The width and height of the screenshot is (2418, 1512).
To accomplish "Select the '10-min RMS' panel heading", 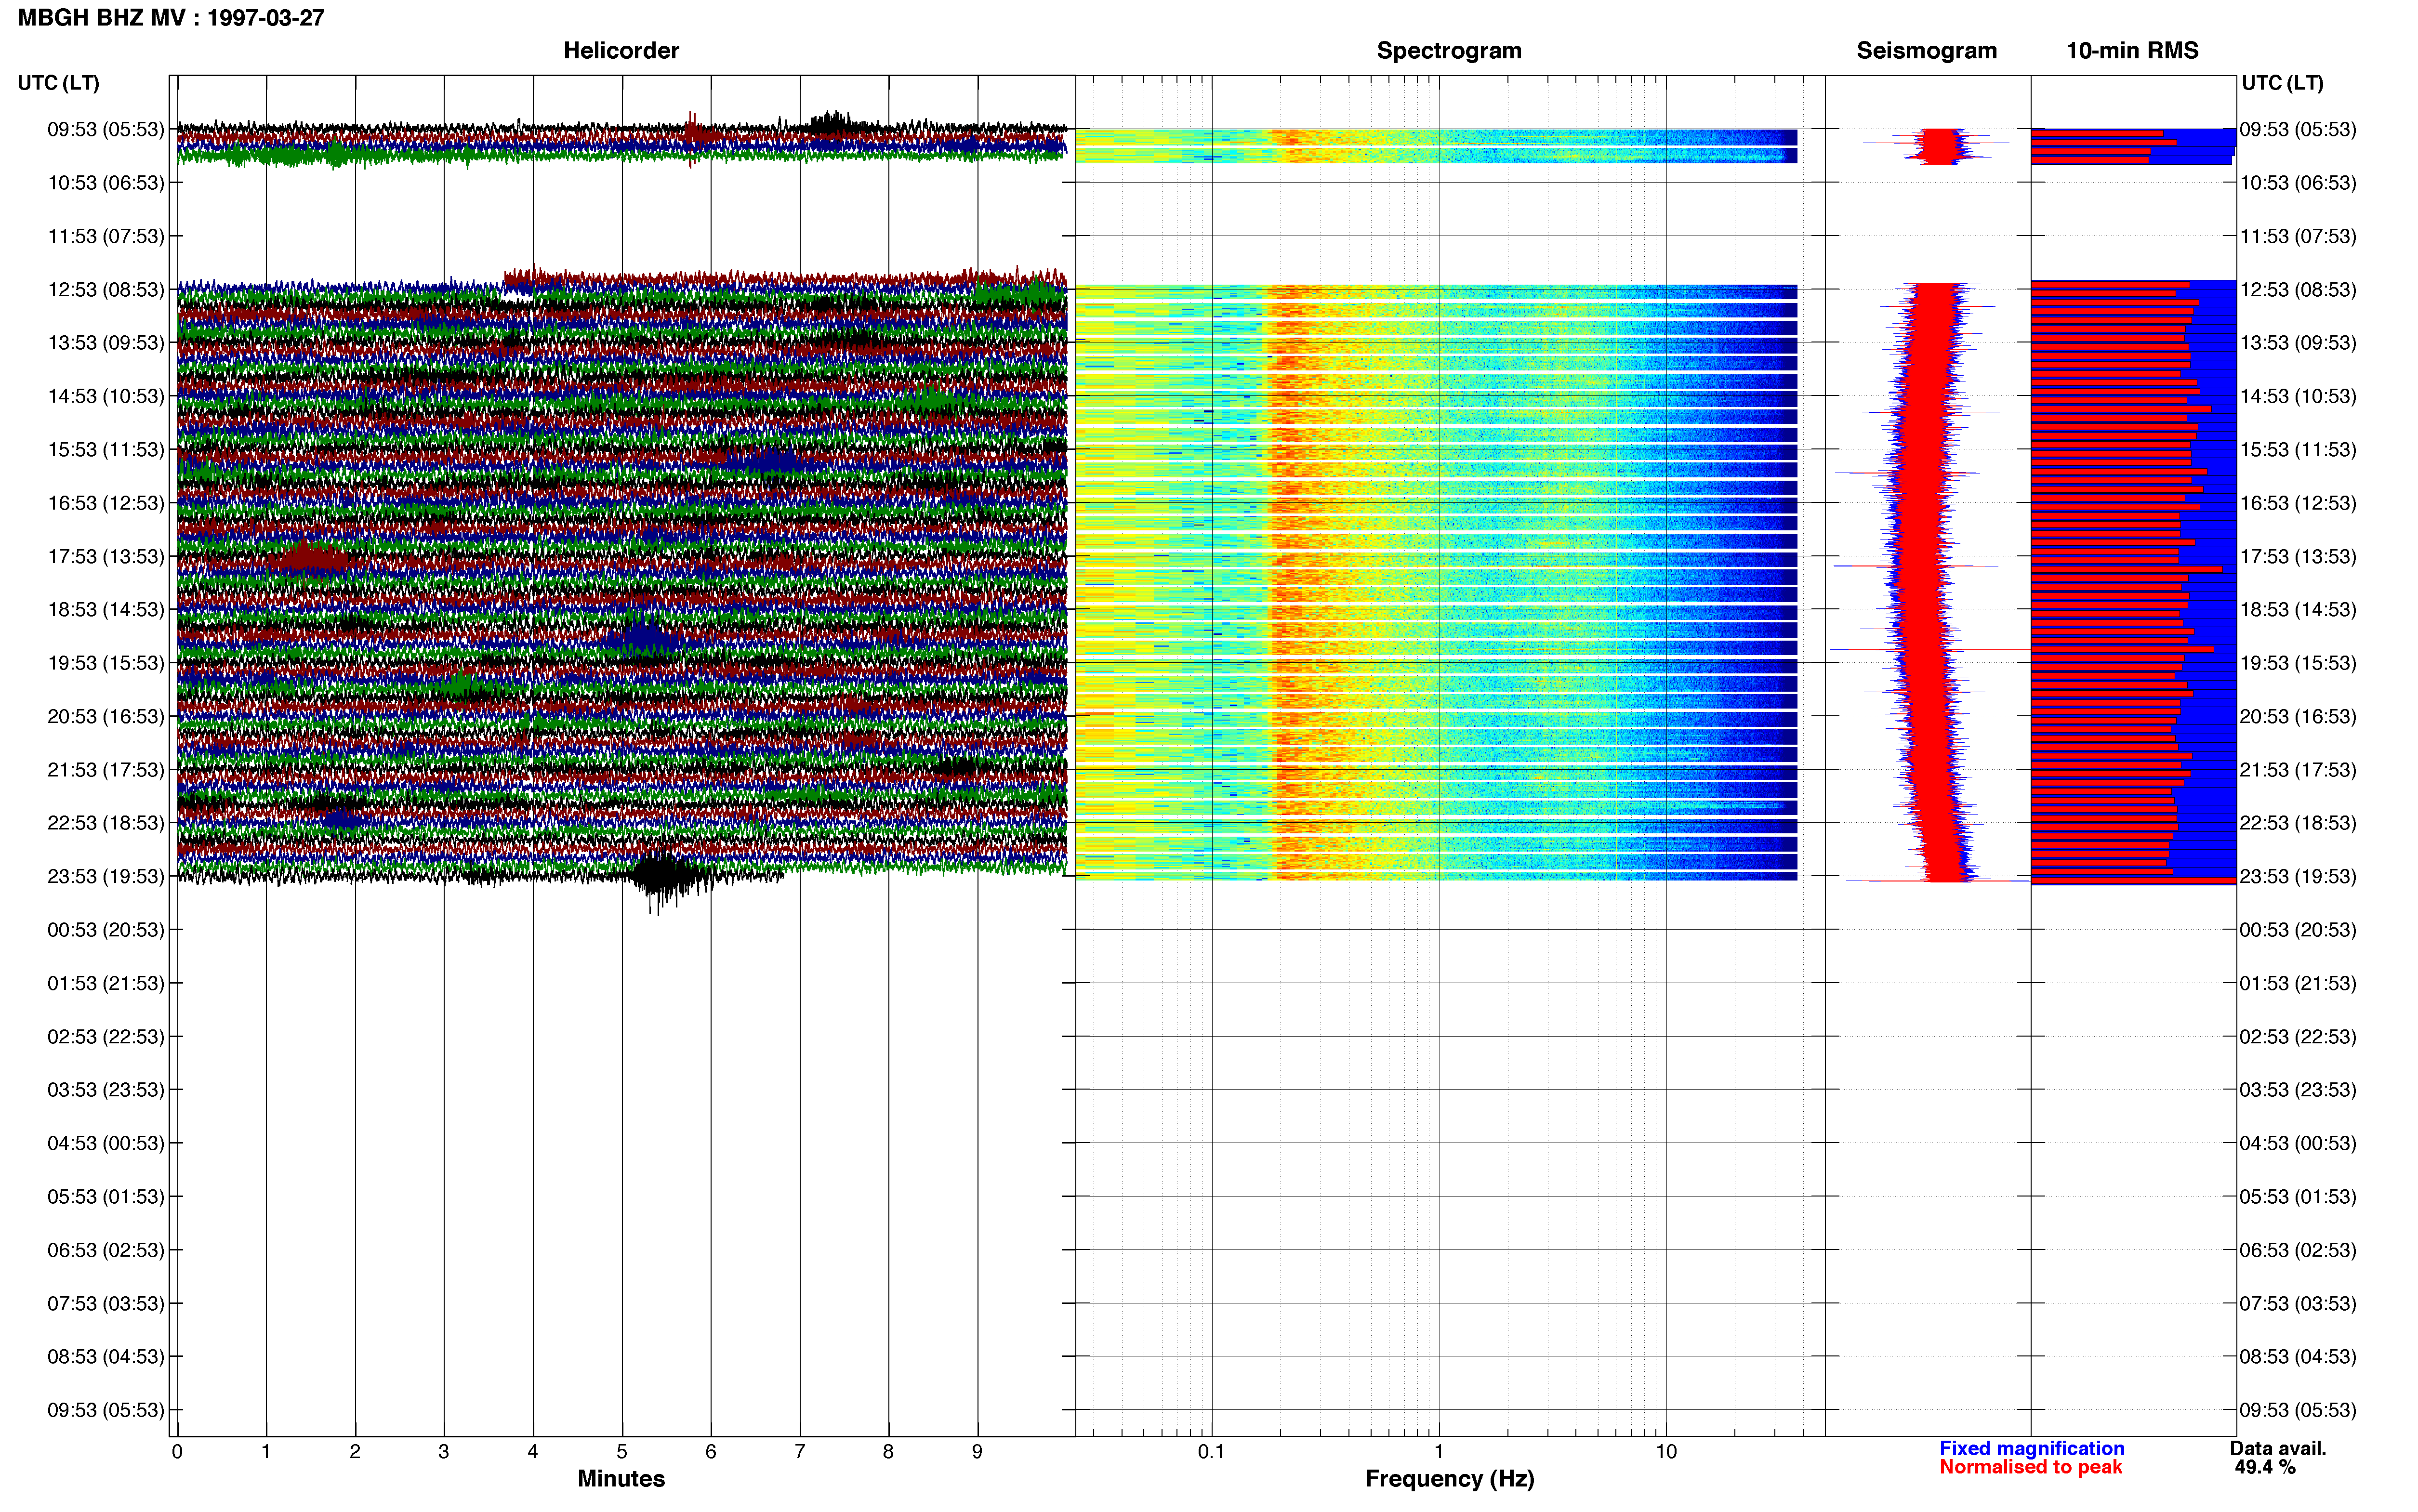I will click(x=2132, y=50).
